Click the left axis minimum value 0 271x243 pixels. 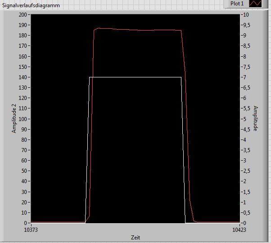click(26, 223)
